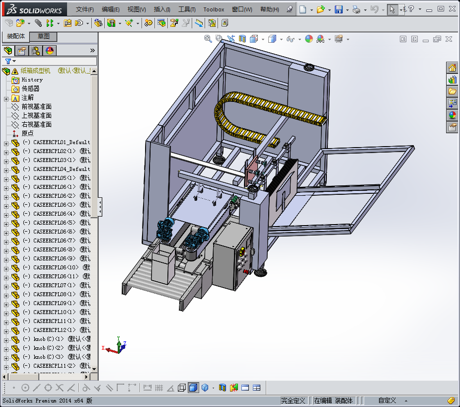Click the Insert Components icon in assembly toolbar

[20, 23]
